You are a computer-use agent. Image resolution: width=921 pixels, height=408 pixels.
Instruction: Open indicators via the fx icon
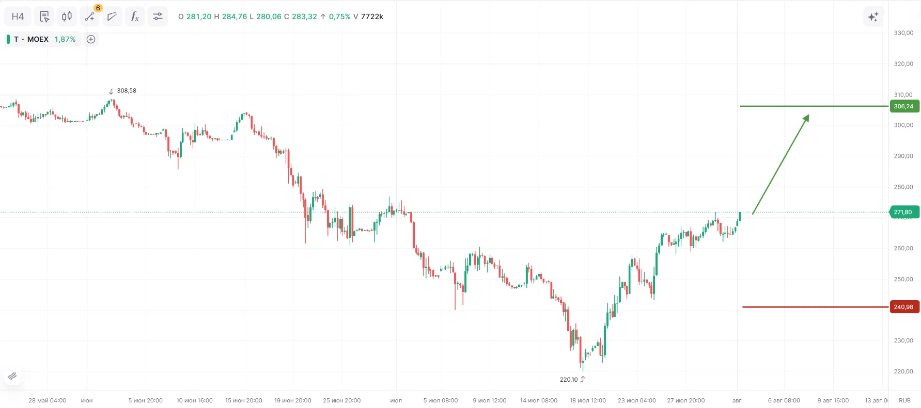point(135,17)
